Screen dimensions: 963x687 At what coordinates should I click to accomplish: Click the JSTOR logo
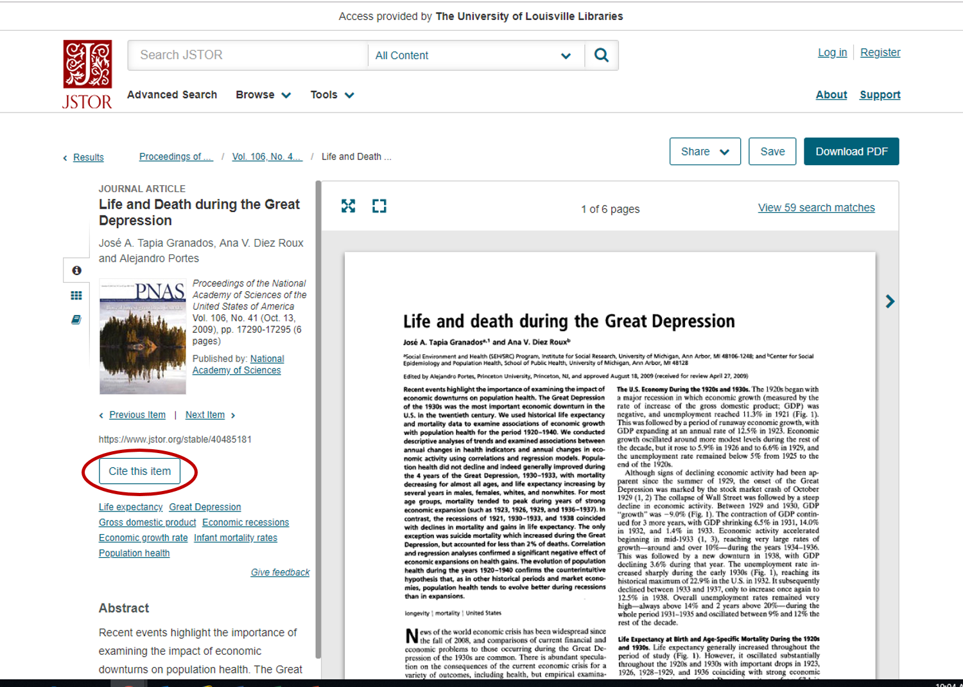pos(87,75)
